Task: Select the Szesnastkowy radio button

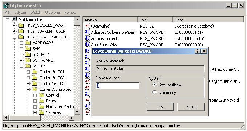Action: point(154,85)
